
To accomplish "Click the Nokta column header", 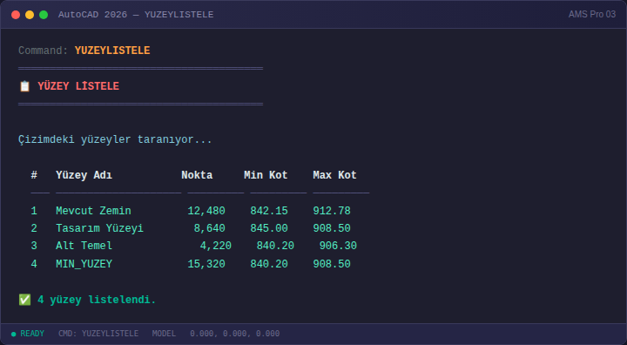I will point(197,175).
